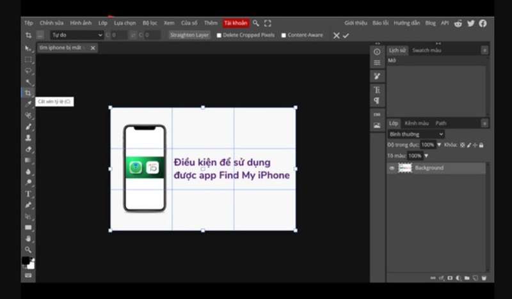
Task: Open the Info panel icon
Action: [377, 52]
